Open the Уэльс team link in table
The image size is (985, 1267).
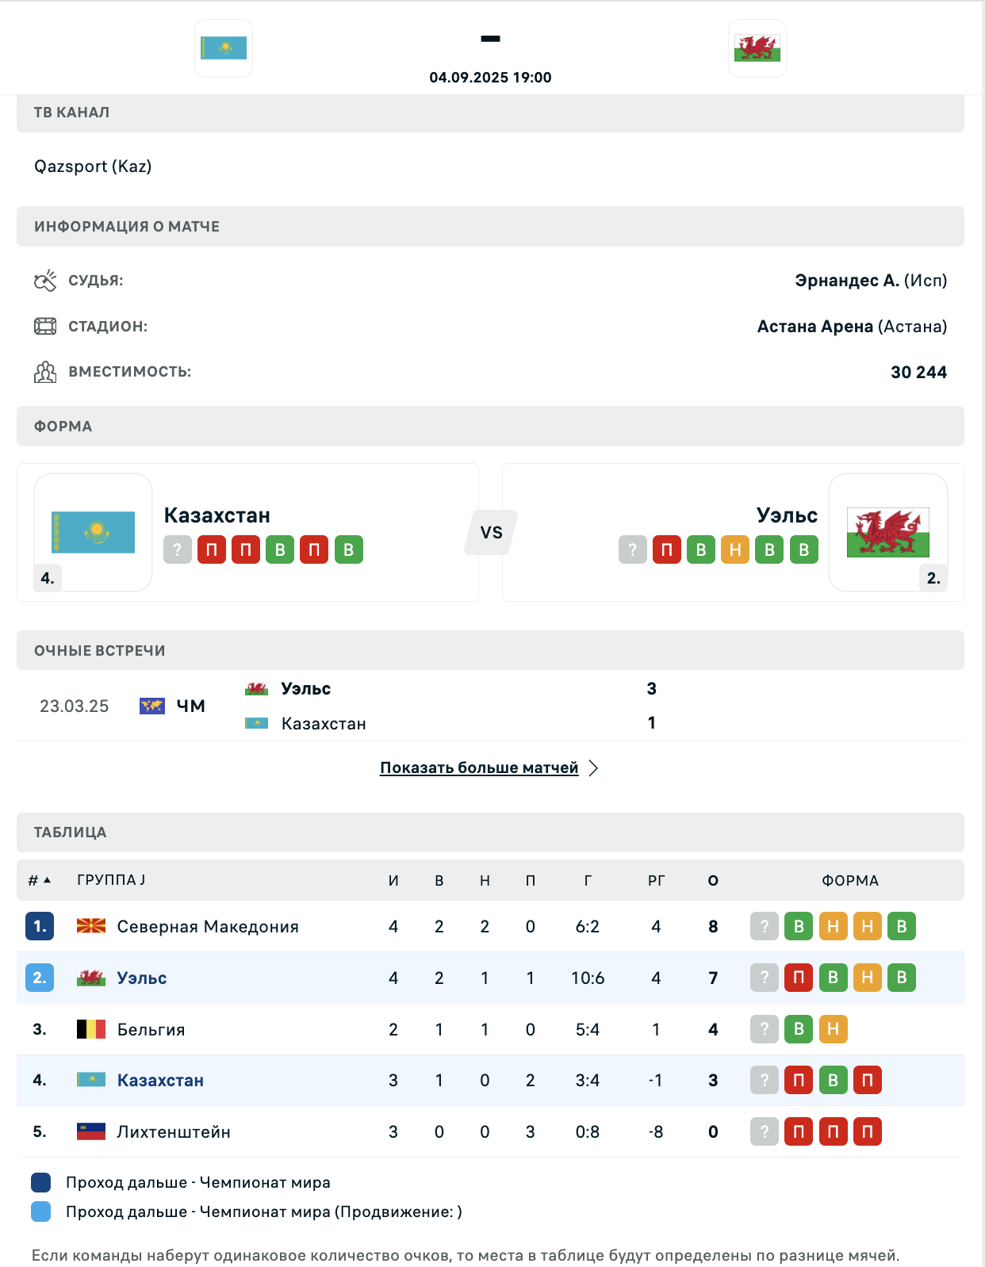click(x=142, y=978)
